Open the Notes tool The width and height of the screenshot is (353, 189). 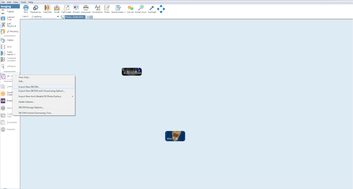coord(107,8)
